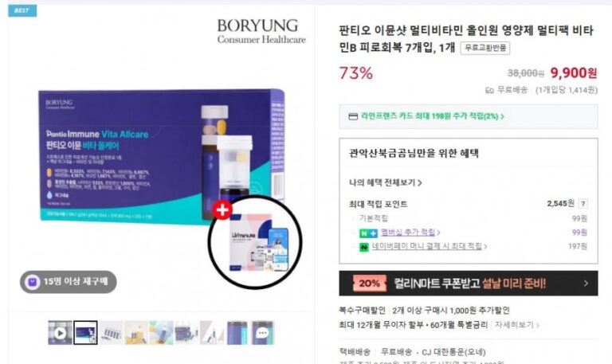The width and height of the screenshot is (612, 364).
Task: Open the 멤버십 추가 적립 link
Action: [410, 232]
